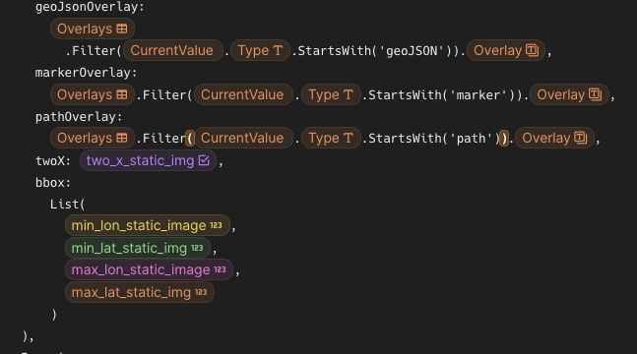Click the table icon in geoJsonOverlay Overlays pill
The height and width of the screenshot is (354, 637).
tap(122, 29)
